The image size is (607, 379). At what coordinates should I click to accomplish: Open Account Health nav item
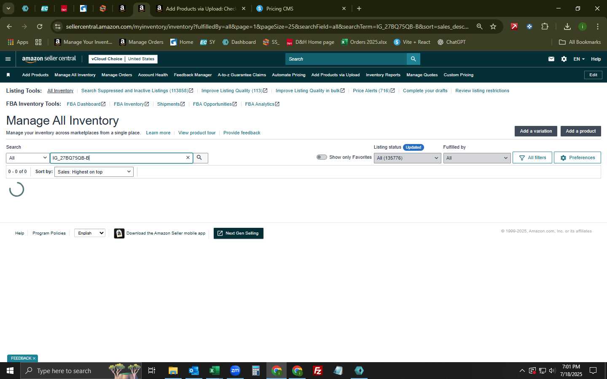pos(153,75)
